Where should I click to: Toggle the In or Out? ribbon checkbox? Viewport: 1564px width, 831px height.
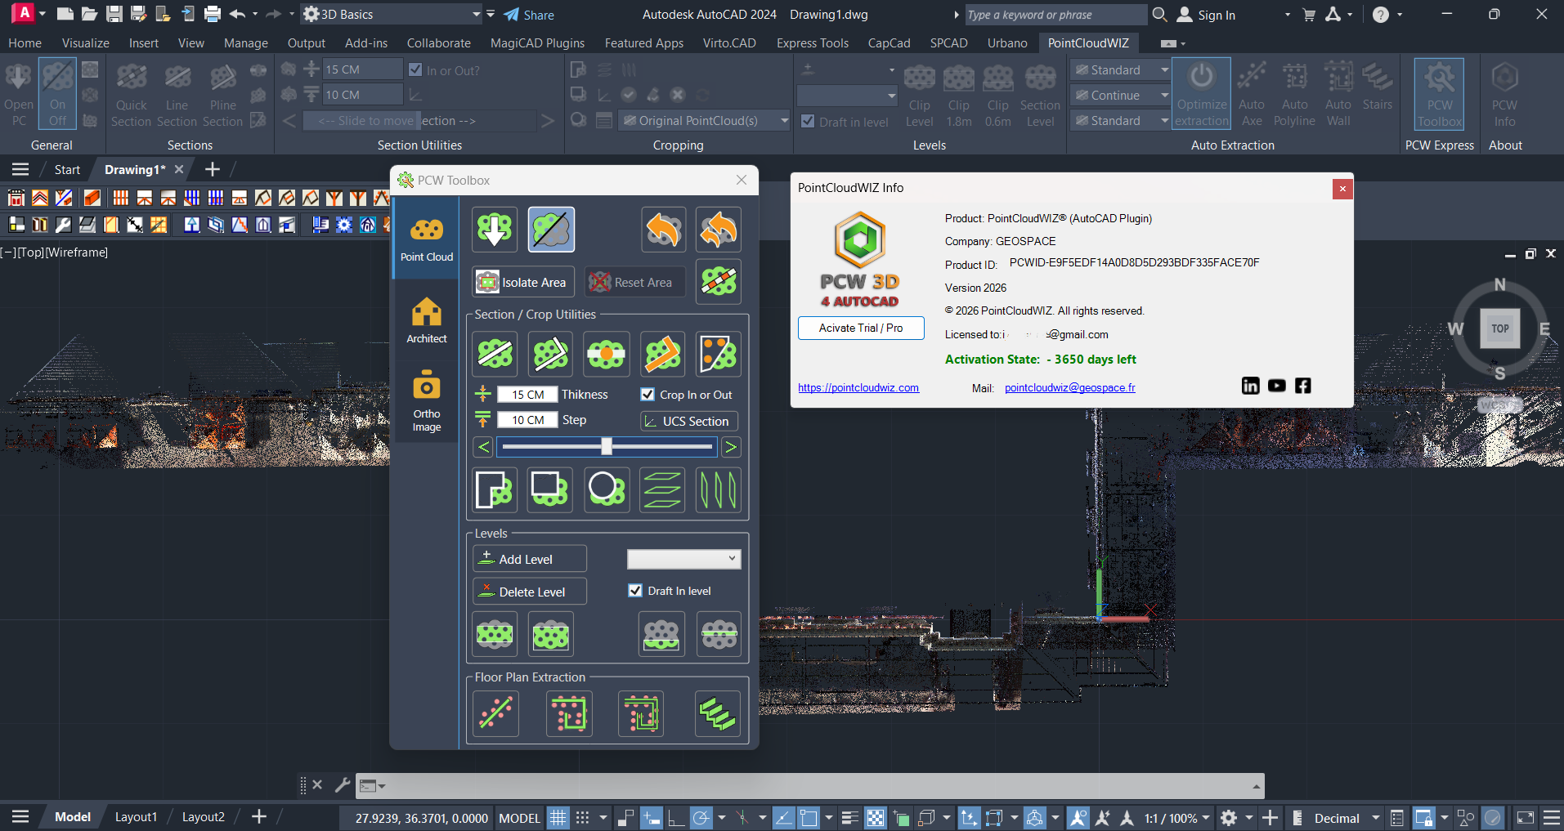click(415, 70)
